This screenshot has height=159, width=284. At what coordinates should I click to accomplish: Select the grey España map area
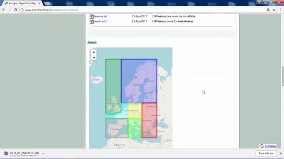pos(117,128)
